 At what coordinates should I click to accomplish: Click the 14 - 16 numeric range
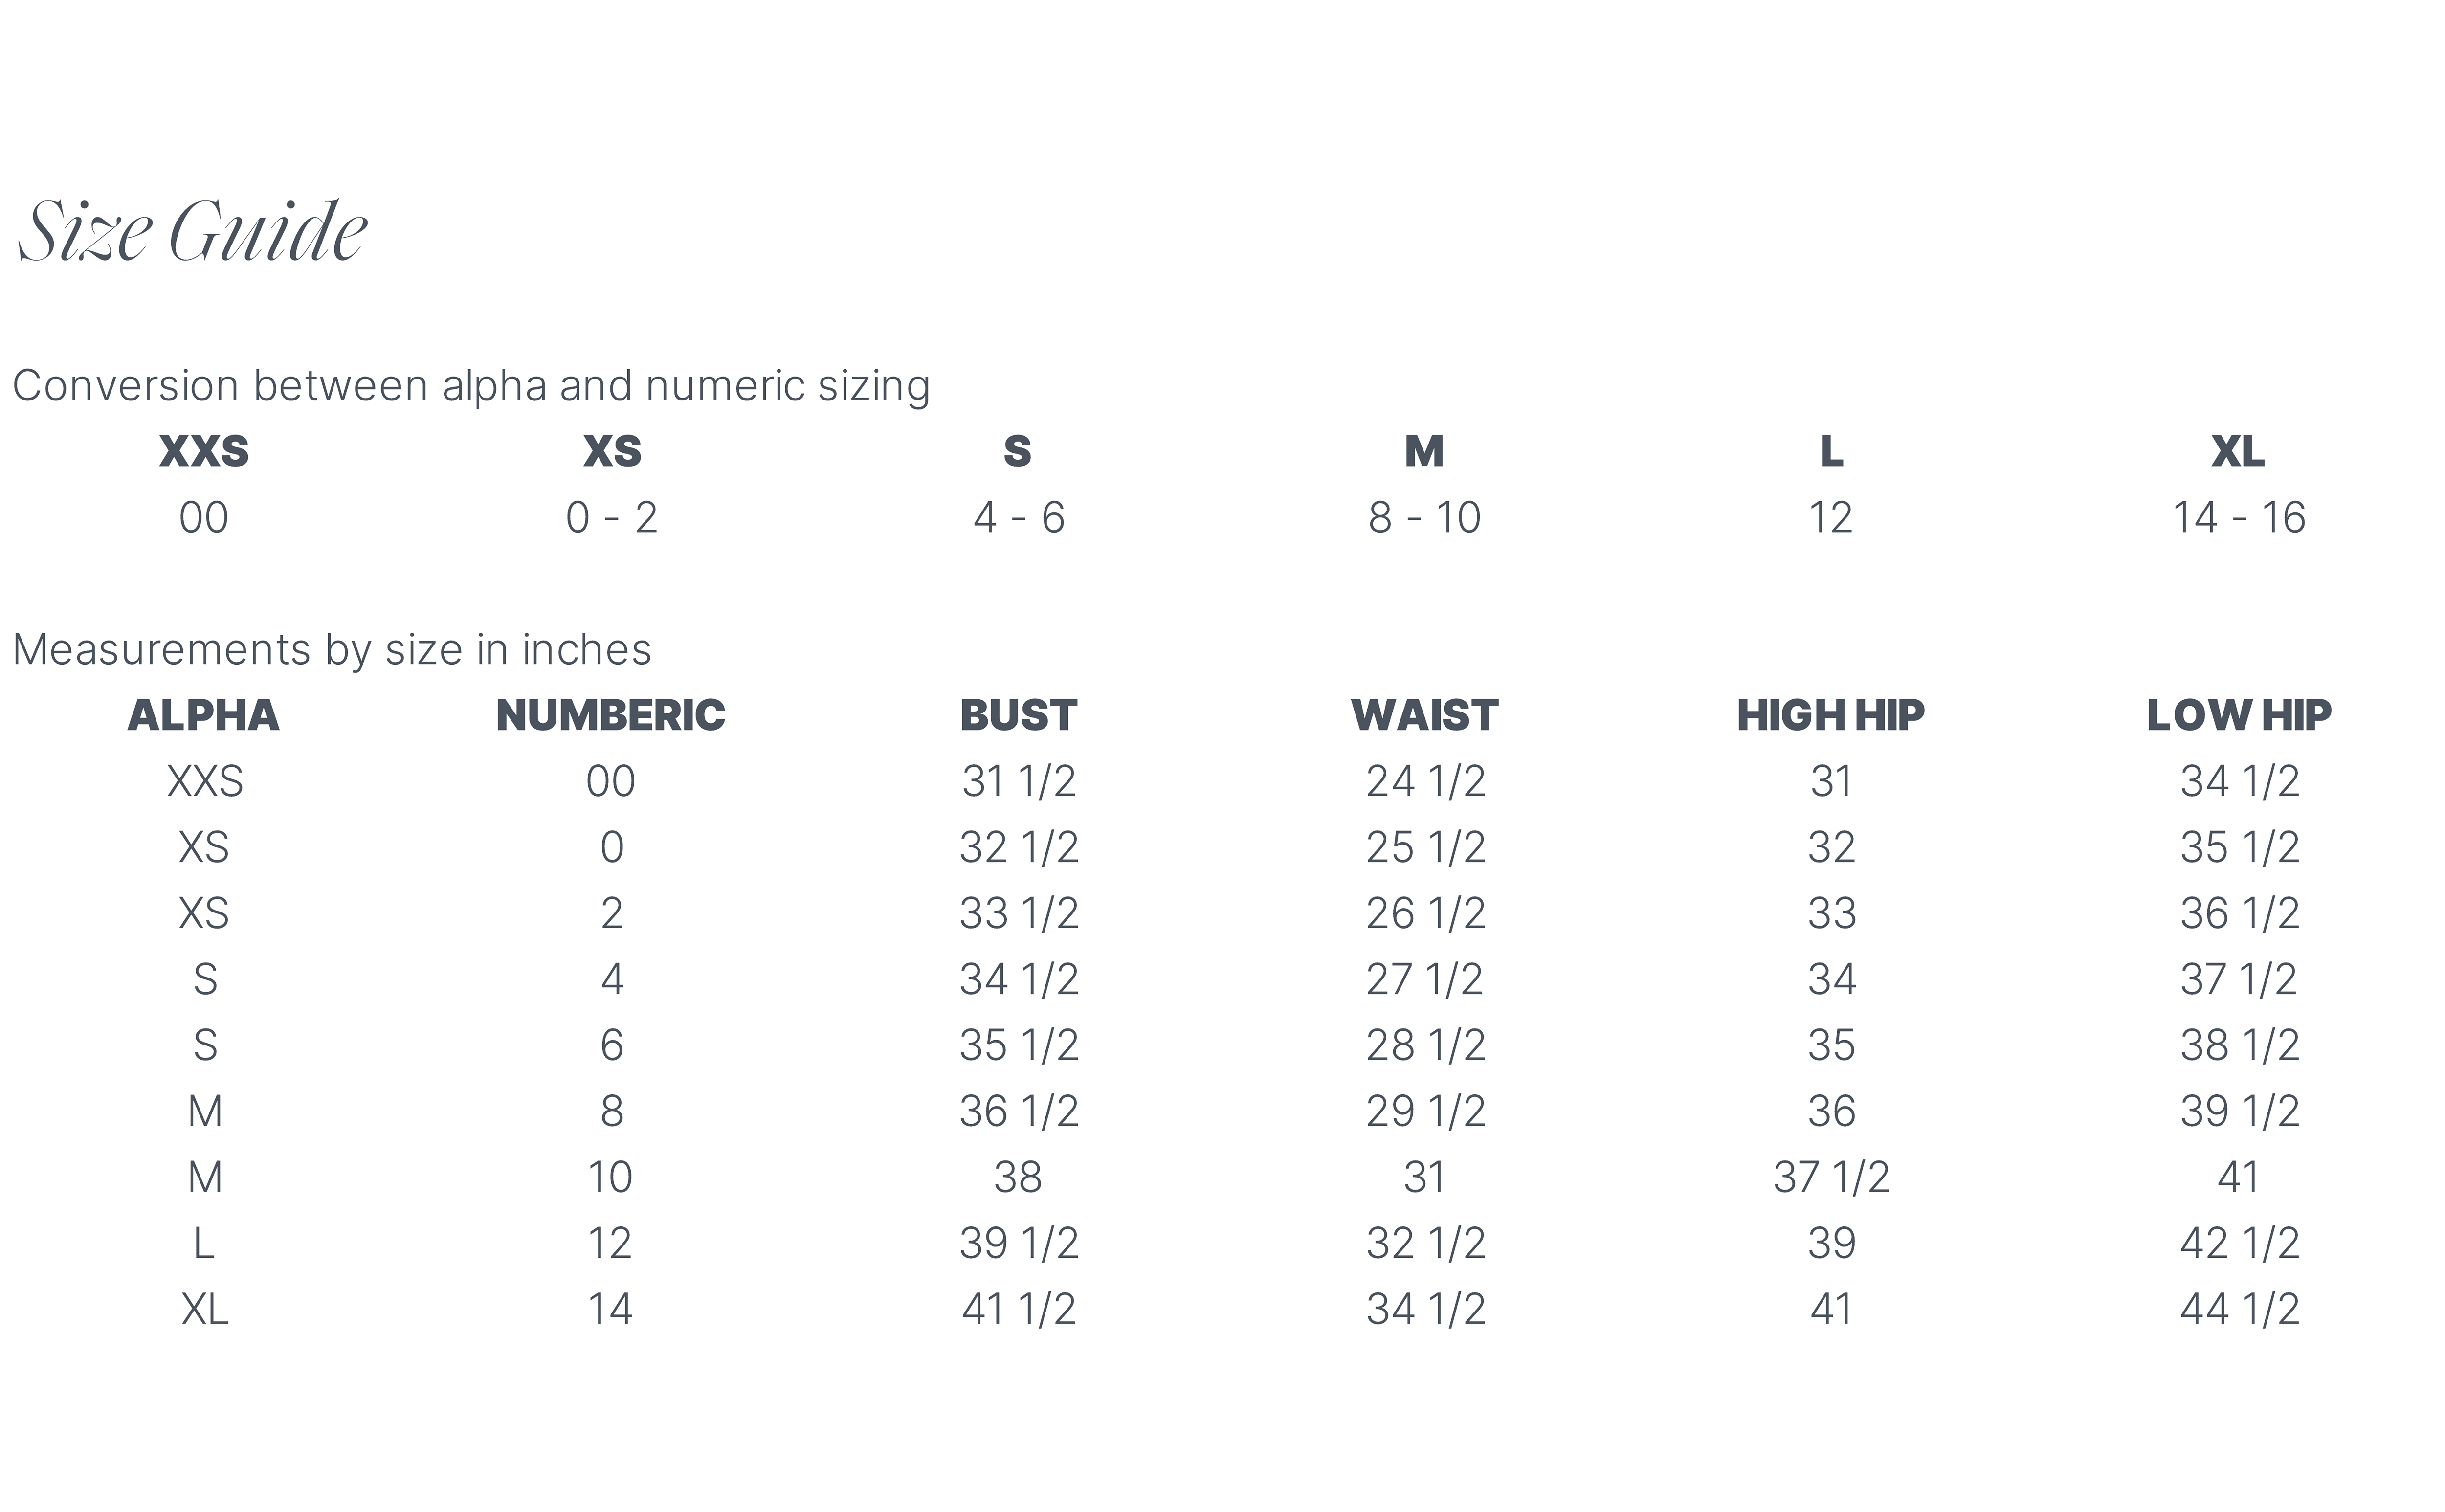click(x=2239, y=518)
